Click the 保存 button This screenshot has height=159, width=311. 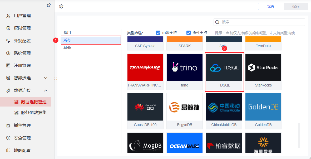pyautogui.click(x=296, y=6)
